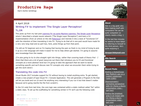Image resolution: width=141 pixels, height=106 pixels.
Task: Click the 'TODO: Implement this' code string
Action: tap(28, 101)
